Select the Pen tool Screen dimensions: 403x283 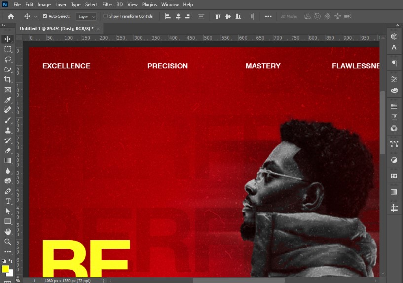click(8, 191)
